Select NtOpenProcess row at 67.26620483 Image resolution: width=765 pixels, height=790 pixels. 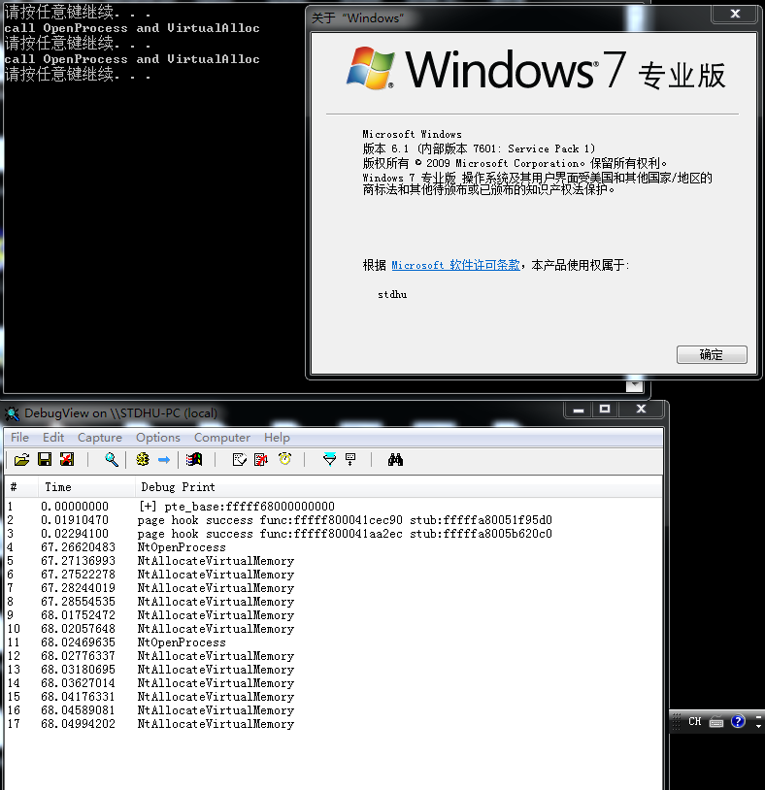pos(333,547)
